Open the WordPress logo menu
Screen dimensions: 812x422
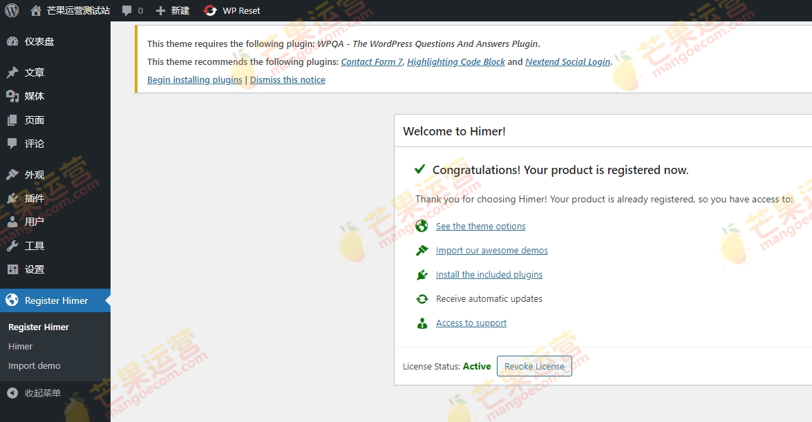[11, 10]
